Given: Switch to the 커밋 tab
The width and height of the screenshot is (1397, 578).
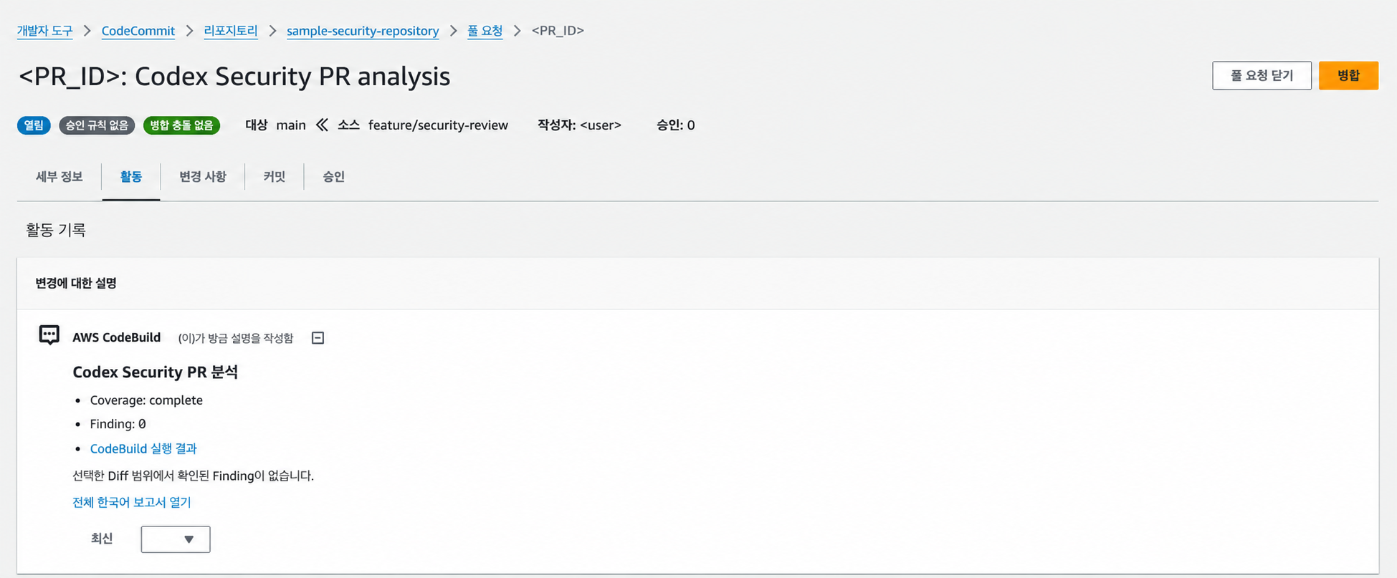Looking at the screenshot, I should pos(275,176).
